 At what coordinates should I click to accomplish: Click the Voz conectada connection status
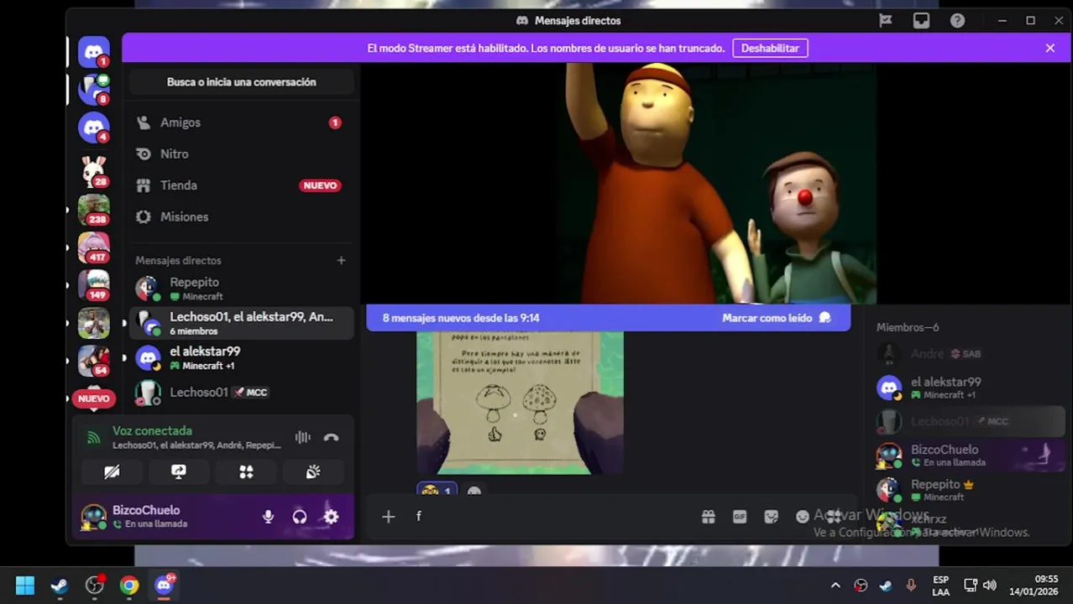152,431
